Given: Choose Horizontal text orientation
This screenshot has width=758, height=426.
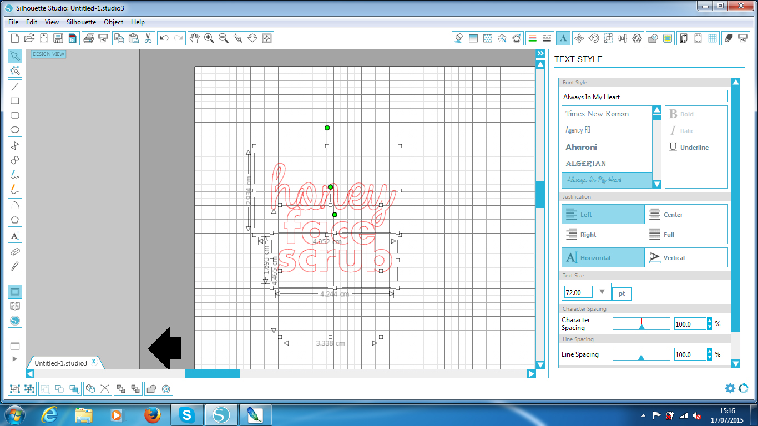Looking at the screenshot, I should click(603, 257).
